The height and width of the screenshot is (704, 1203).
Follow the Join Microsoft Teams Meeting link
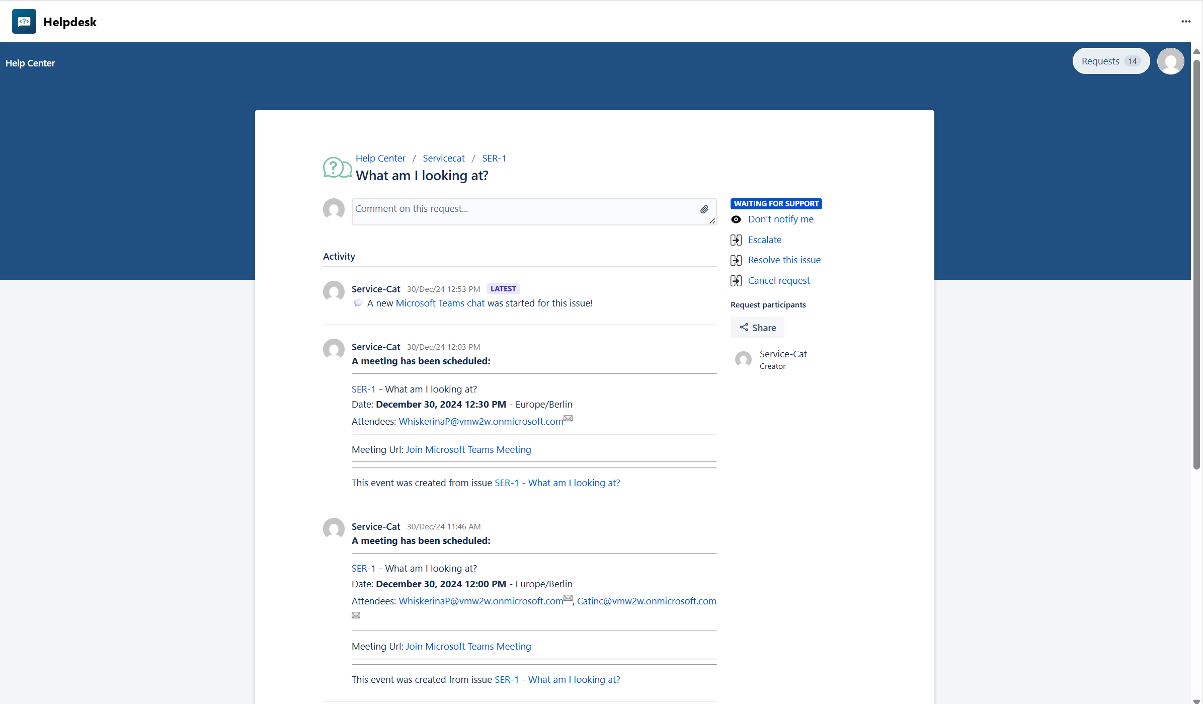[x=468, y=449]
